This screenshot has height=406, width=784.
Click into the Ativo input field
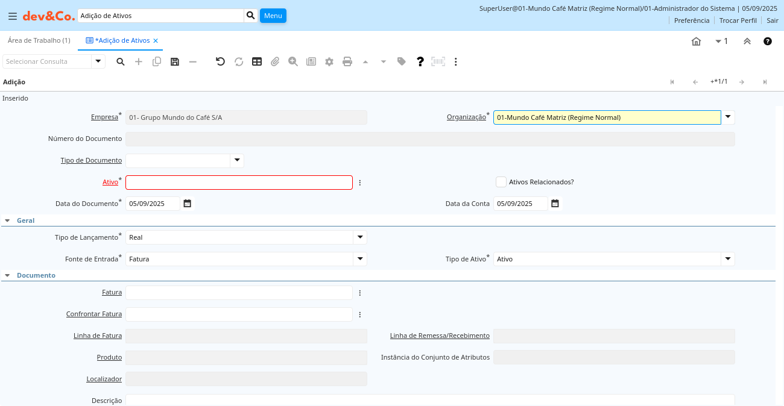coord(239,183)
